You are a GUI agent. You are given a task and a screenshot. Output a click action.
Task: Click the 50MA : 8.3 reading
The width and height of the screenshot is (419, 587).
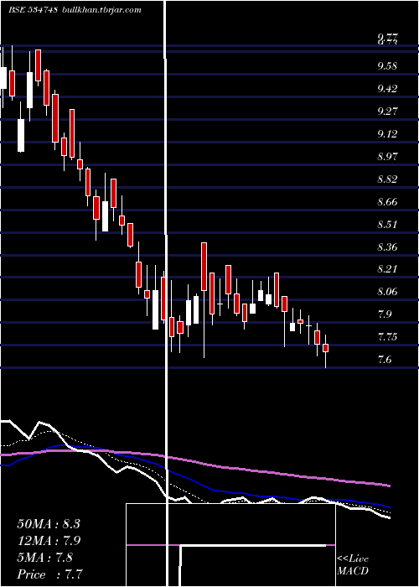tap(49, 524)
